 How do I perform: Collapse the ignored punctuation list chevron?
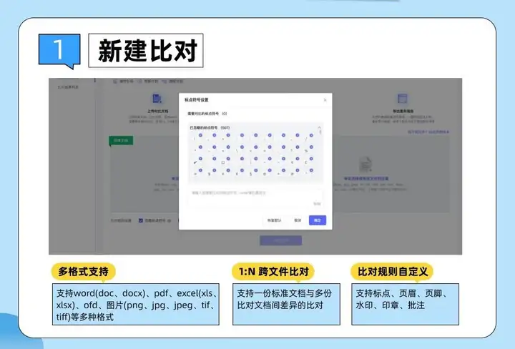click(x=319, y=127)
